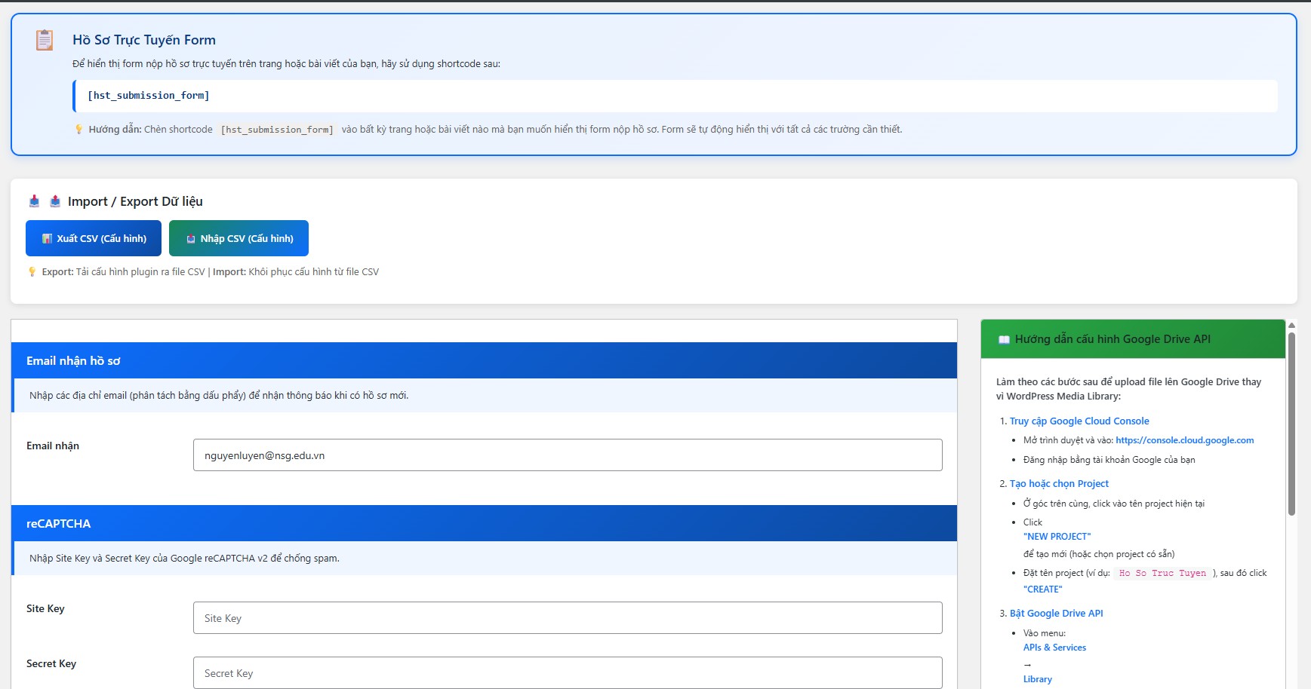Click the clipboard icon beside Hồ Sơ Trực Tuyến Form
Viewport: 1311px width, 689px height.
pos(45,40)
